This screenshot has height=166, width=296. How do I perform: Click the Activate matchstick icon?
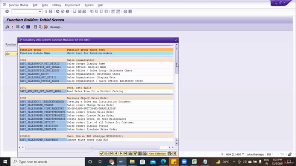[x=12, y=27]
